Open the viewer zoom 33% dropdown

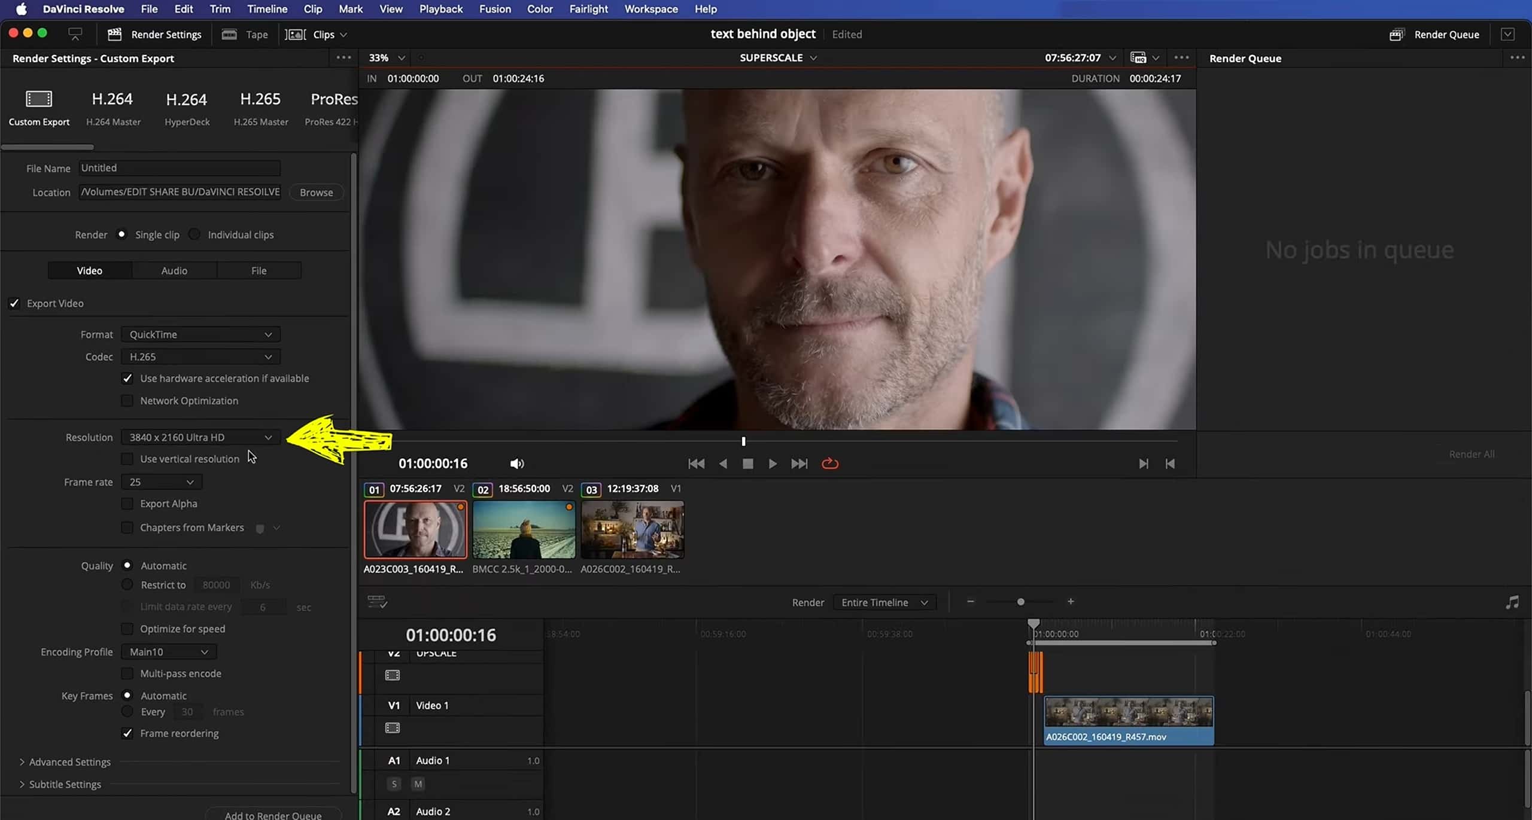(x=387, y=57)
